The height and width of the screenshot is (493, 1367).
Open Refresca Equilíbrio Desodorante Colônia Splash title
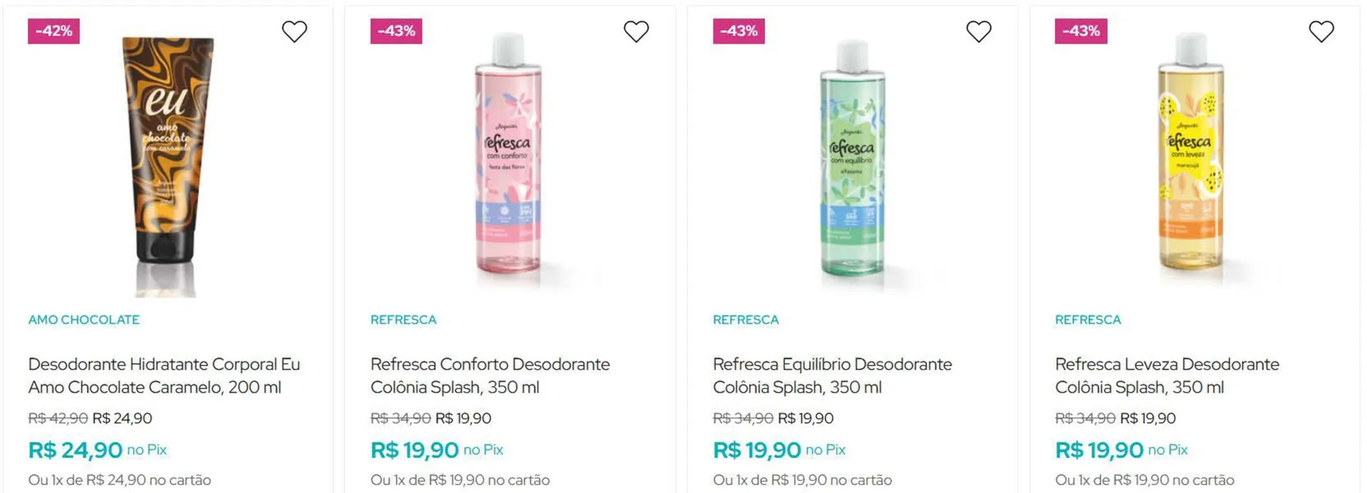832,376
